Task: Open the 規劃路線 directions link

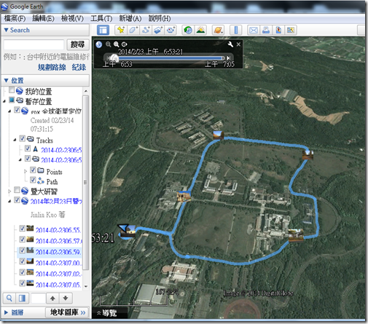Action: click(52, 67)
